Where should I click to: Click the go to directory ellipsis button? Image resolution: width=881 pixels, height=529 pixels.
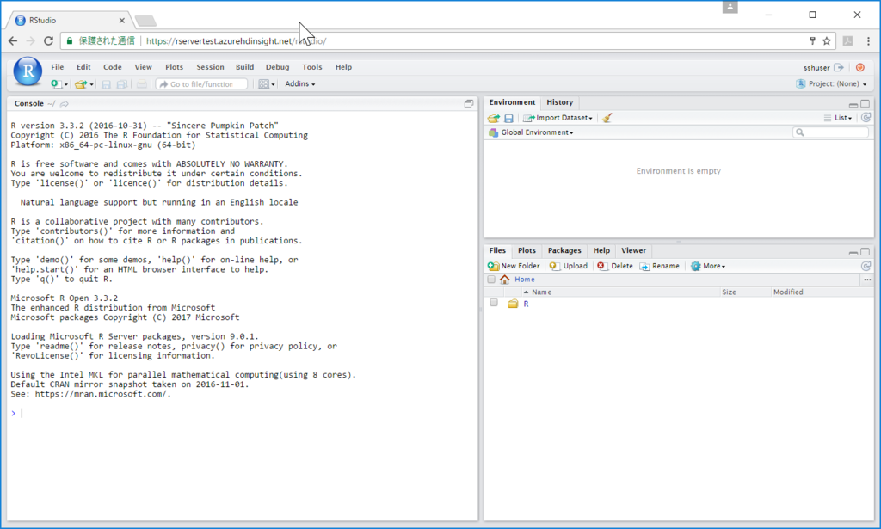pyautogui.click(x=867, y=280)
